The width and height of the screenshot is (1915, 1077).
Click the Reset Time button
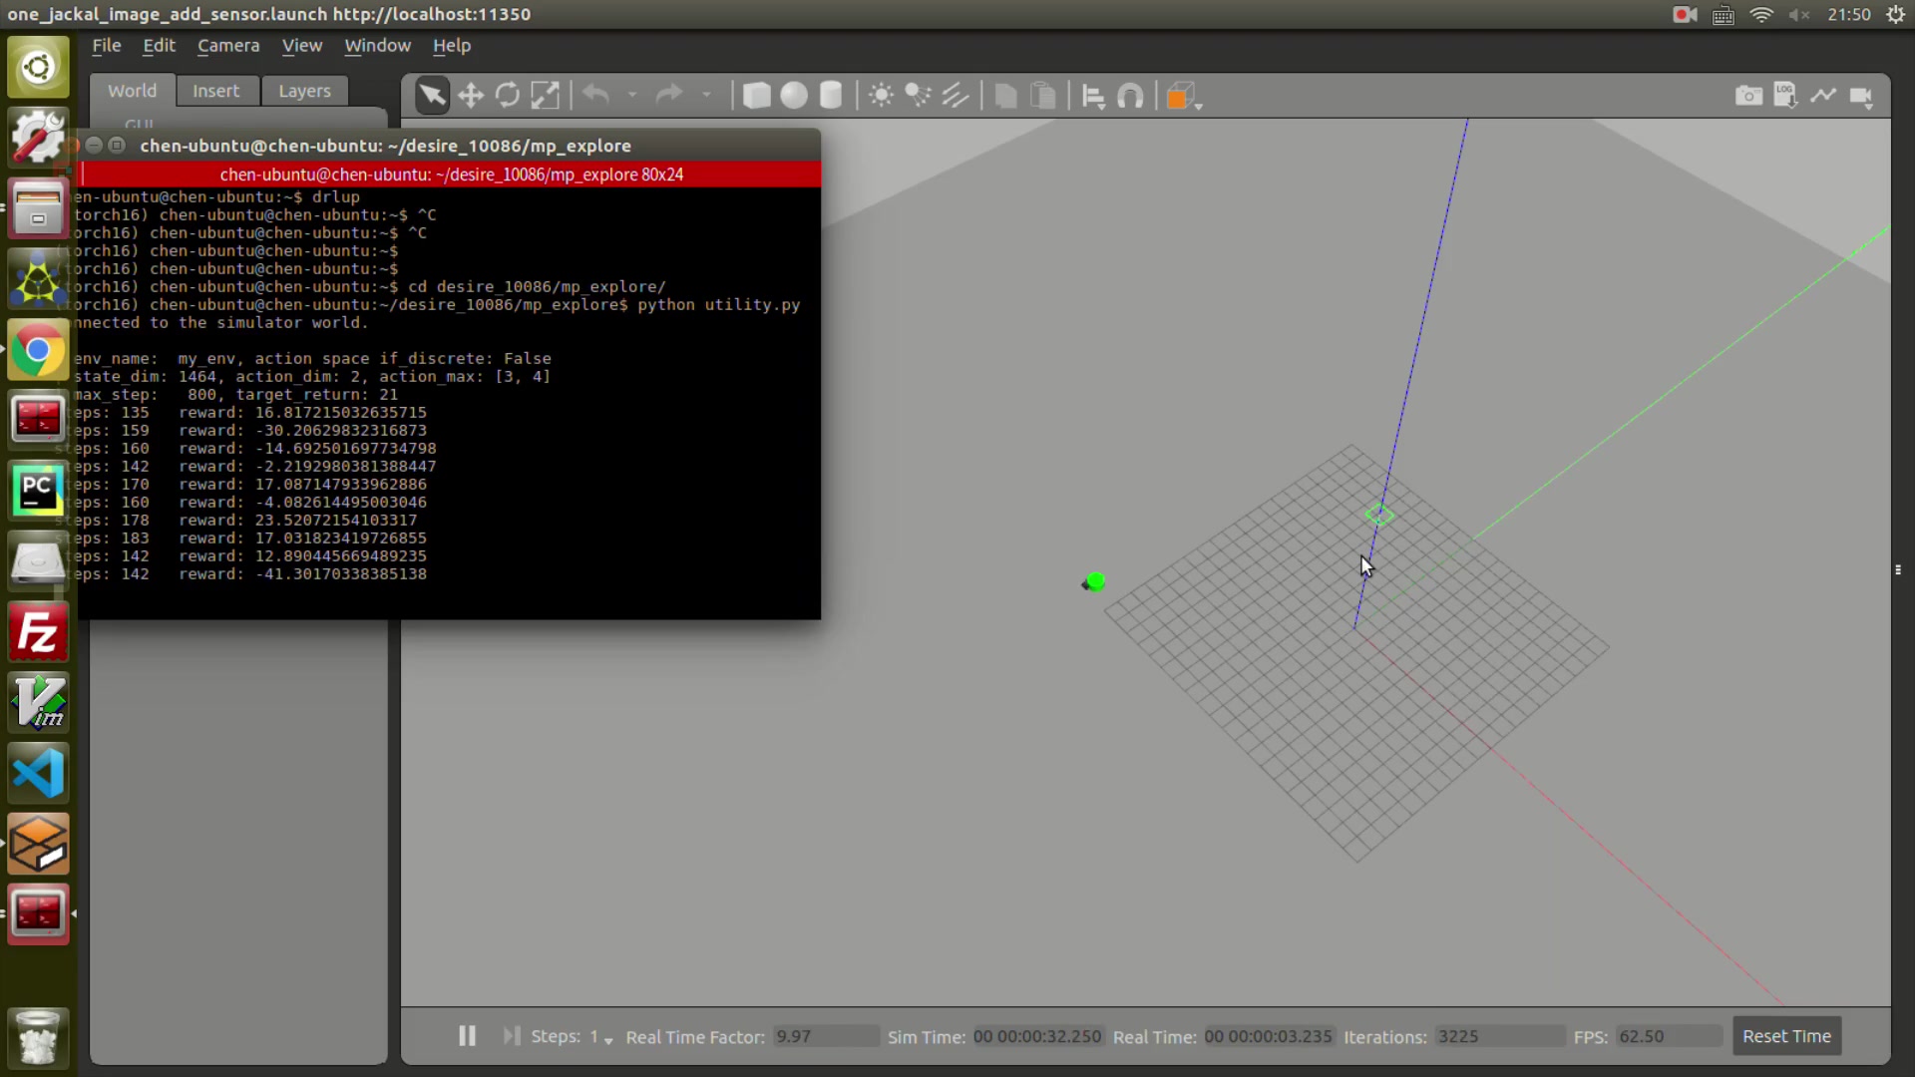click(x=1786, y=1036)
